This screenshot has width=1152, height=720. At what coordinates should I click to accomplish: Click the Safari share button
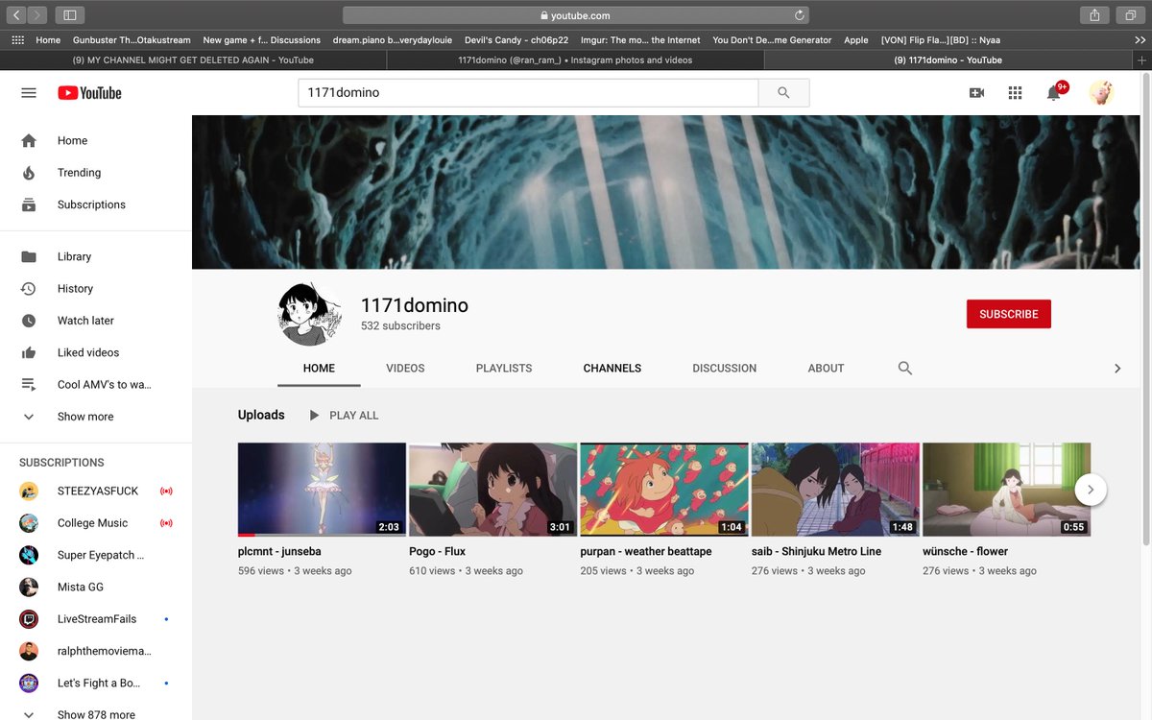pos(1094,15)
